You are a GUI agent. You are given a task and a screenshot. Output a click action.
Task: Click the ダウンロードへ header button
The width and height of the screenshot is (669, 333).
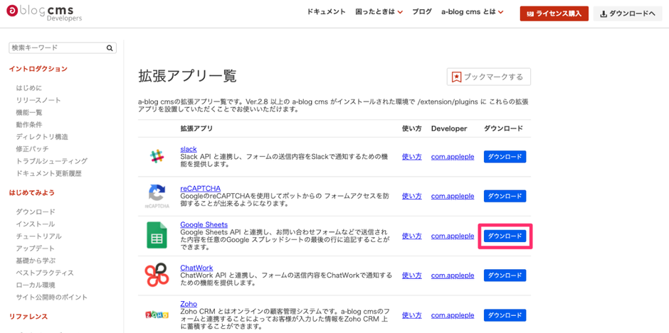point(628,13)
